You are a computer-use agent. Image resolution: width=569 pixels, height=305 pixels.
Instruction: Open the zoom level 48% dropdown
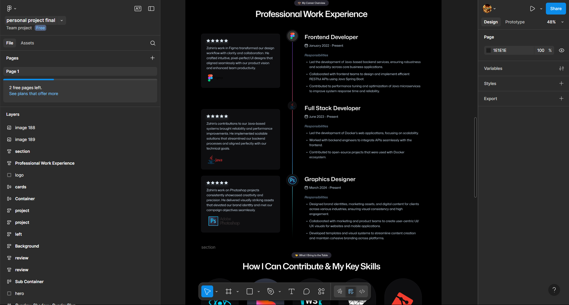(x=562, y=22)
